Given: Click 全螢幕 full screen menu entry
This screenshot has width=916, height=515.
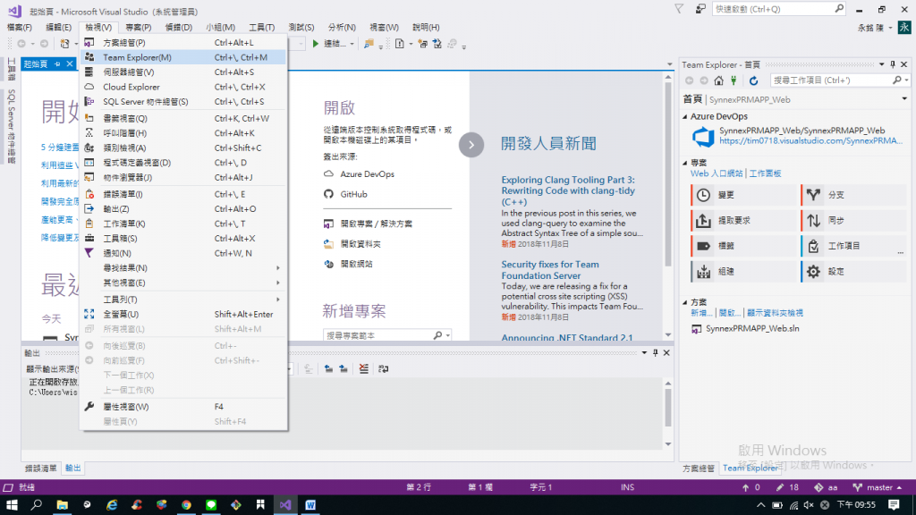Looking at the screenshot, I should [x=183, y=314].
